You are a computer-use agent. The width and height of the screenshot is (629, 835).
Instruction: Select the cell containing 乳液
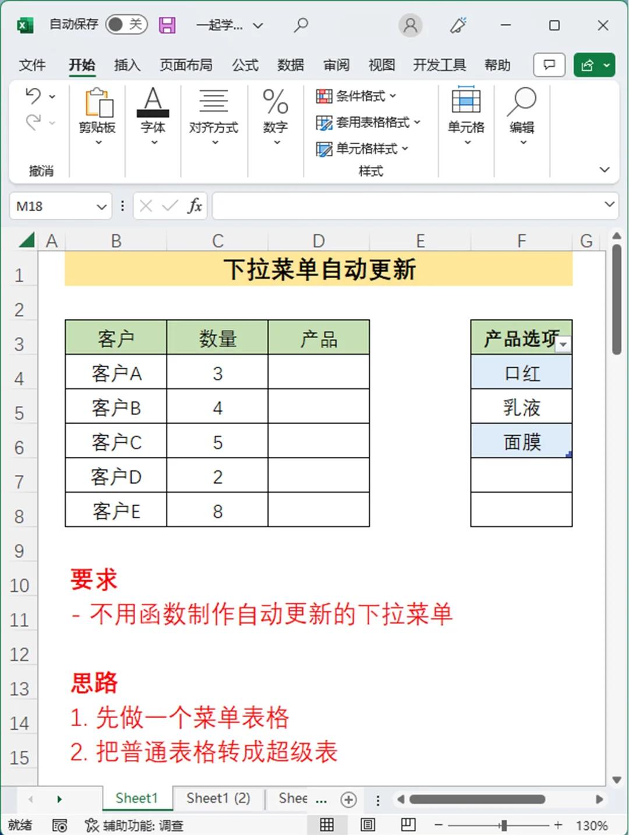coord(521,407)
